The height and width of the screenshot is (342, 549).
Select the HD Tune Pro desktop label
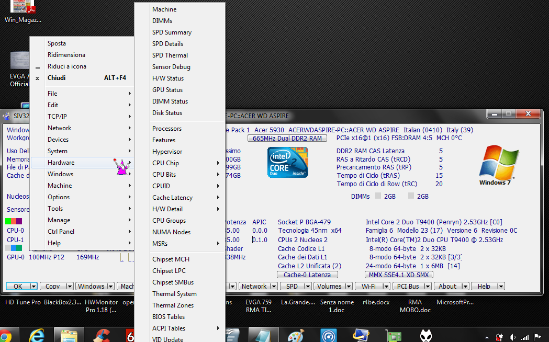click(x=23, y=302)
